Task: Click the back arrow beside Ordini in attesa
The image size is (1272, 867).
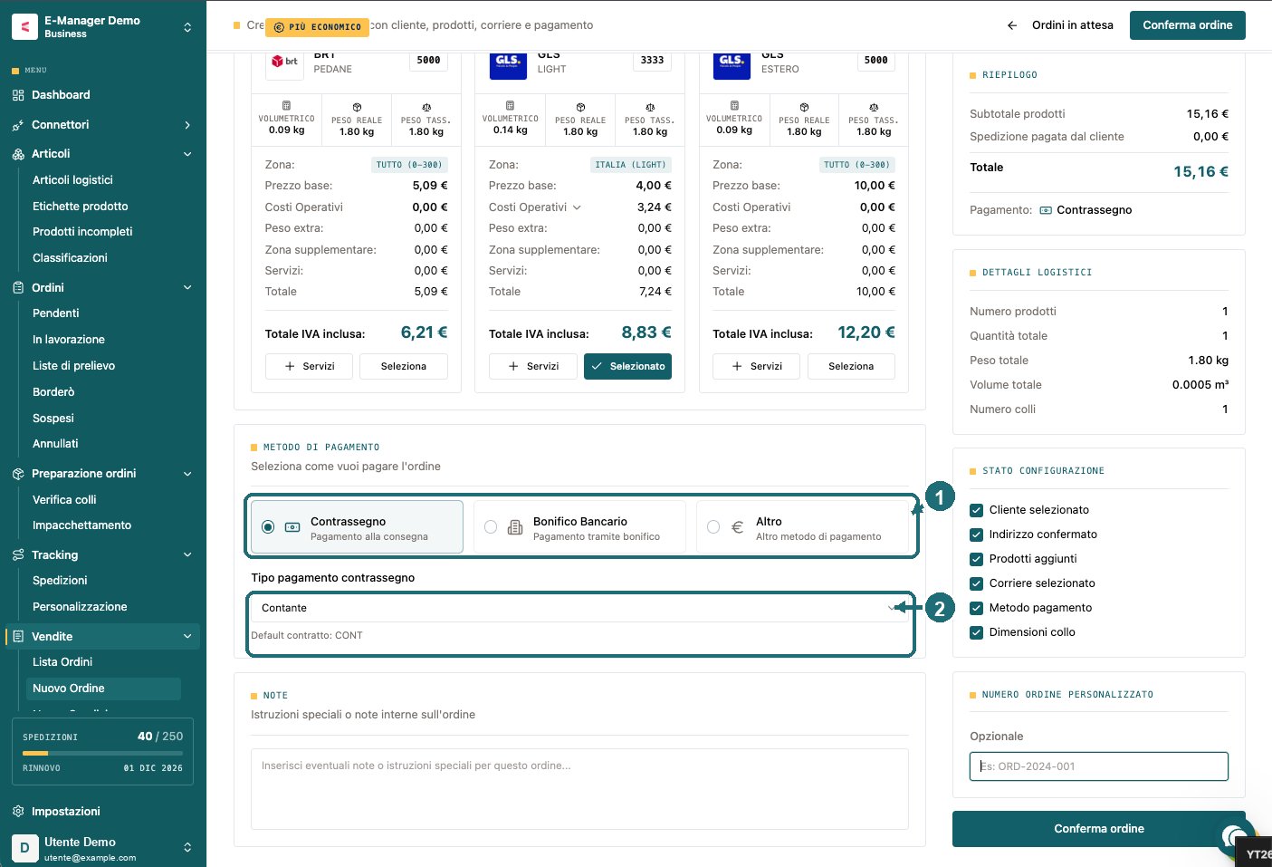Action: pyautogui.click(x=1012, y=25)
